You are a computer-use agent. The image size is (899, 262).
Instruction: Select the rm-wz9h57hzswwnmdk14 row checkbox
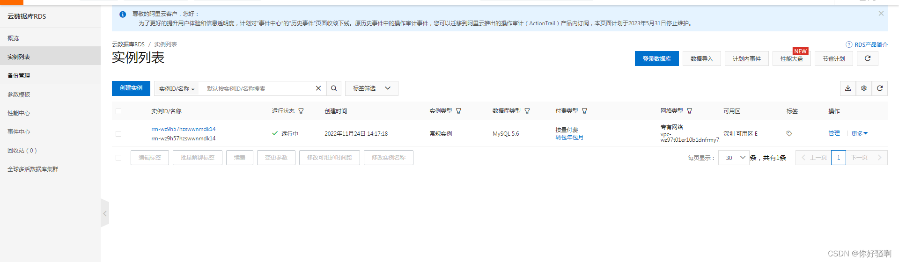coord(118,134)
